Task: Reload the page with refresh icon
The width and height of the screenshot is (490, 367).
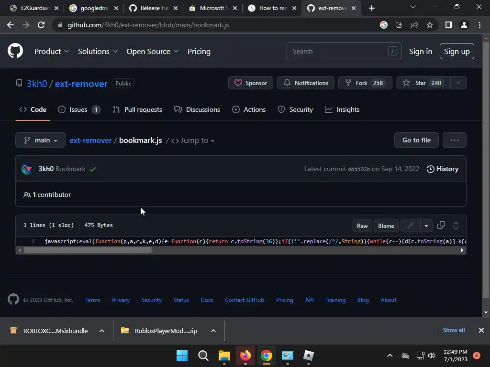Action: point(41,25)
